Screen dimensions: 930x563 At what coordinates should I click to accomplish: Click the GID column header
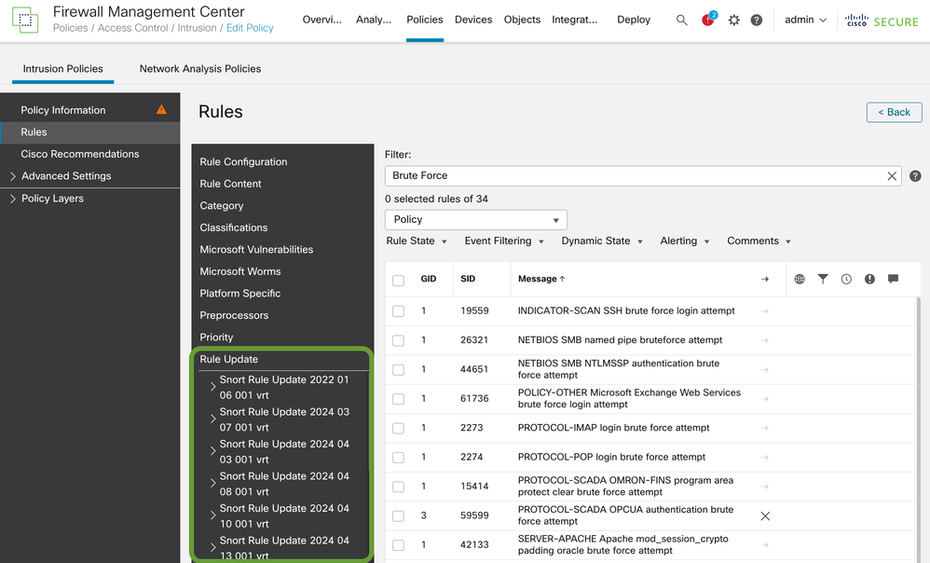click(429, 279)
